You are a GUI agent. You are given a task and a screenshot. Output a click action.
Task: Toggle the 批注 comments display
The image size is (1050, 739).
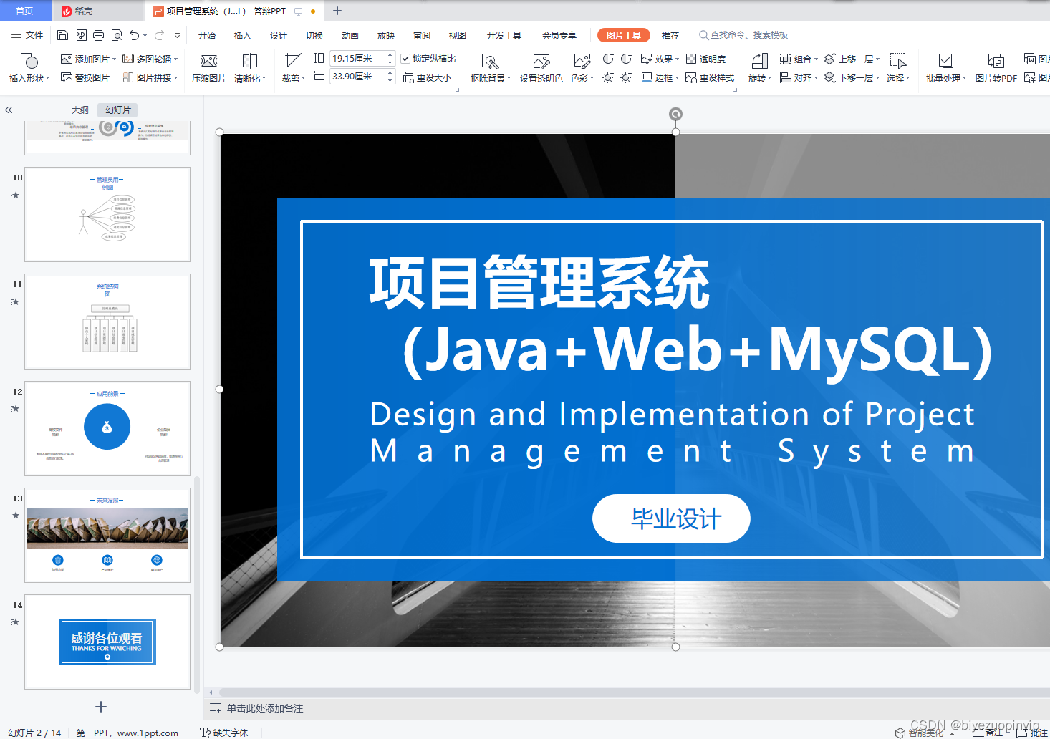1031,733
